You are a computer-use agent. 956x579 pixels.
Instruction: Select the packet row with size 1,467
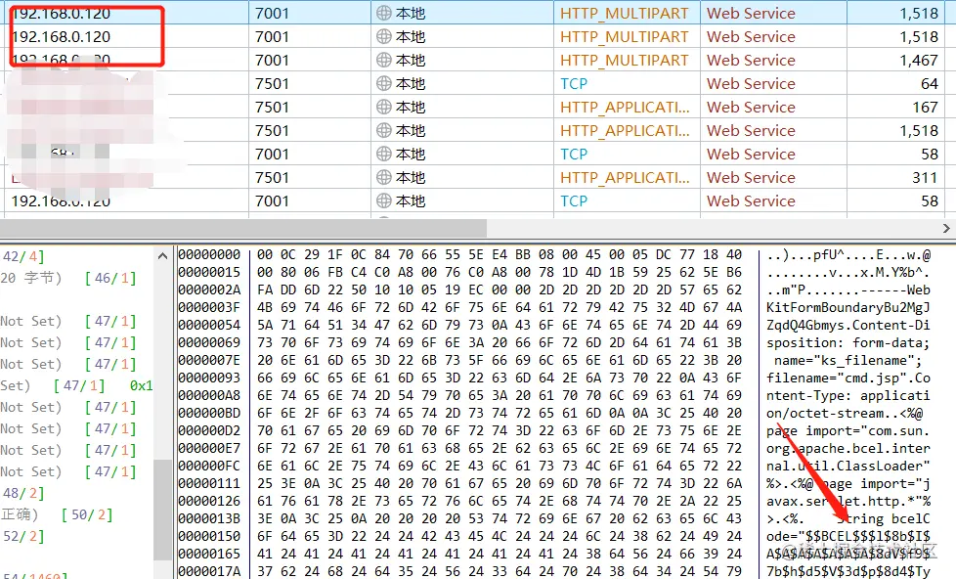click(x=478, y=60)
